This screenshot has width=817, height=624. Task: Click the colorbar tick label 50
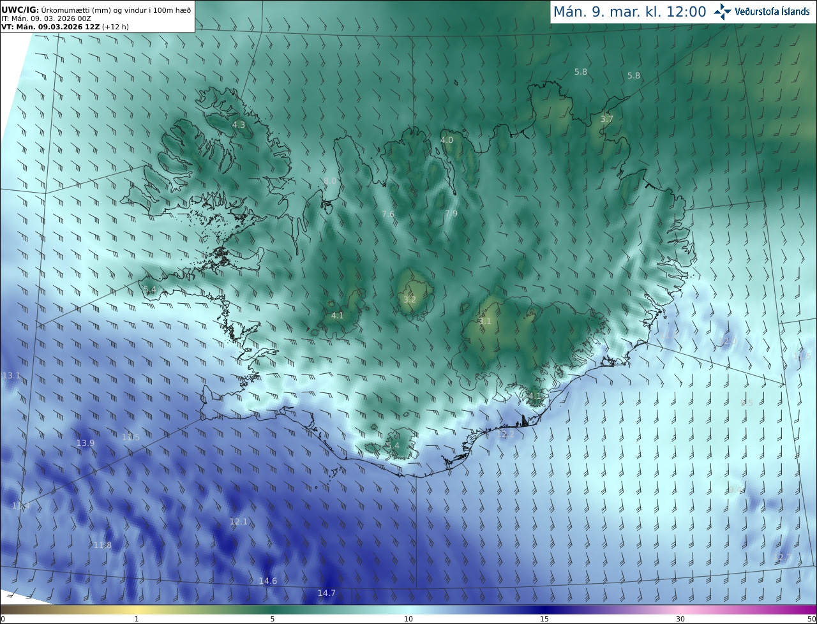point(811,619)
